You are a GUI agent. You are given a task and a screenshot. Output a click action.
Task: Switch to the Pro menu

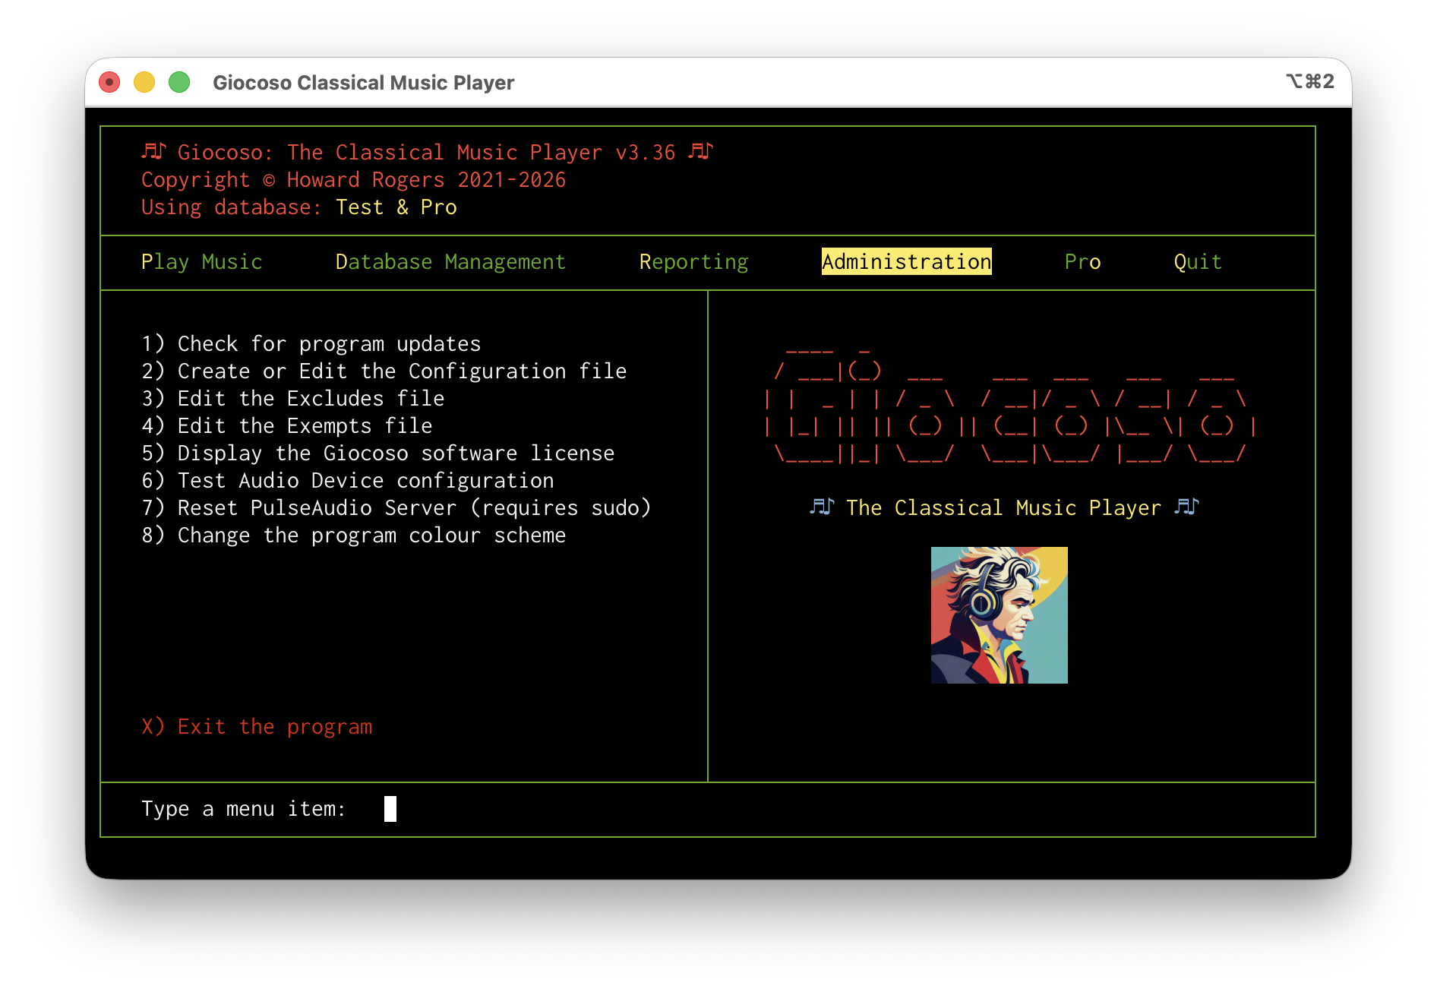pos(1082,262)
